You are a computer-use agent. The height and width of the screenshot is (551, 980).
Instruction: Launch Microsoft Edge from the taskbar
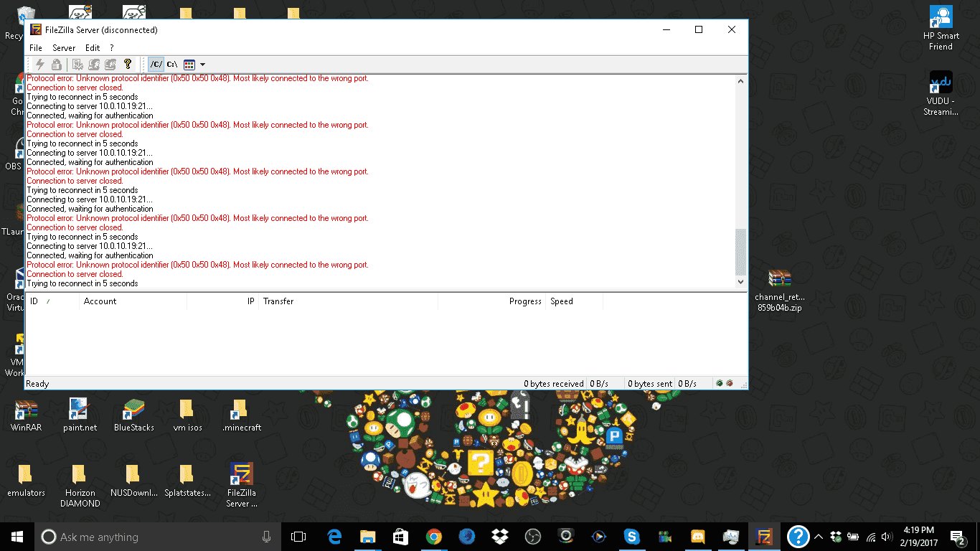pos(334,537)
